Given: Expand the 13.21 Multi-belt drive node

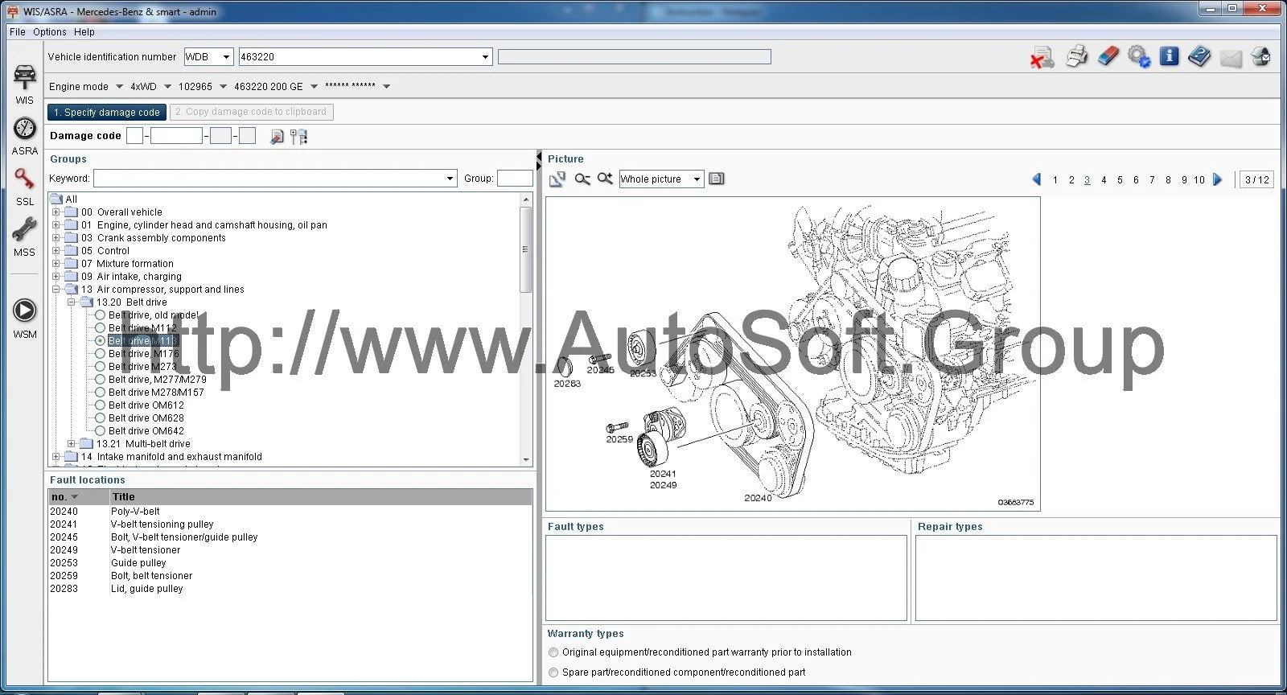Looking at the screenshot, I should pos(72,444).
